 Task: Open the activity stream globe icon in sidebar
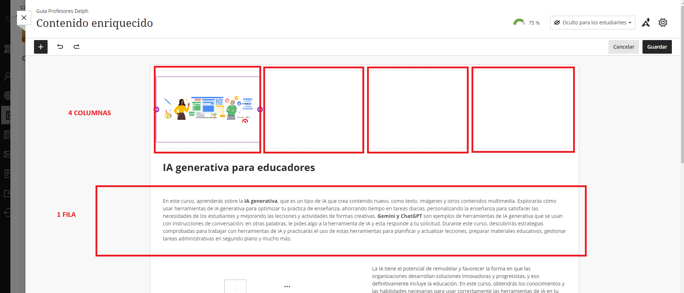click(x=7, y=96)
